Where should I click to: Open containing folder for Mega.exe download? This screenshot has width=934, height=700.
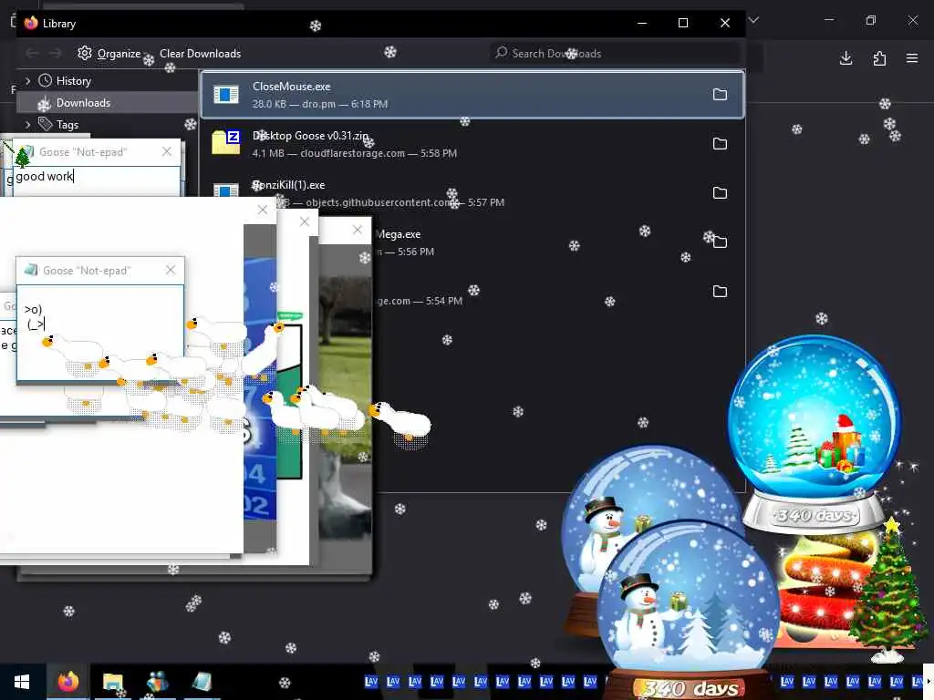720,242
